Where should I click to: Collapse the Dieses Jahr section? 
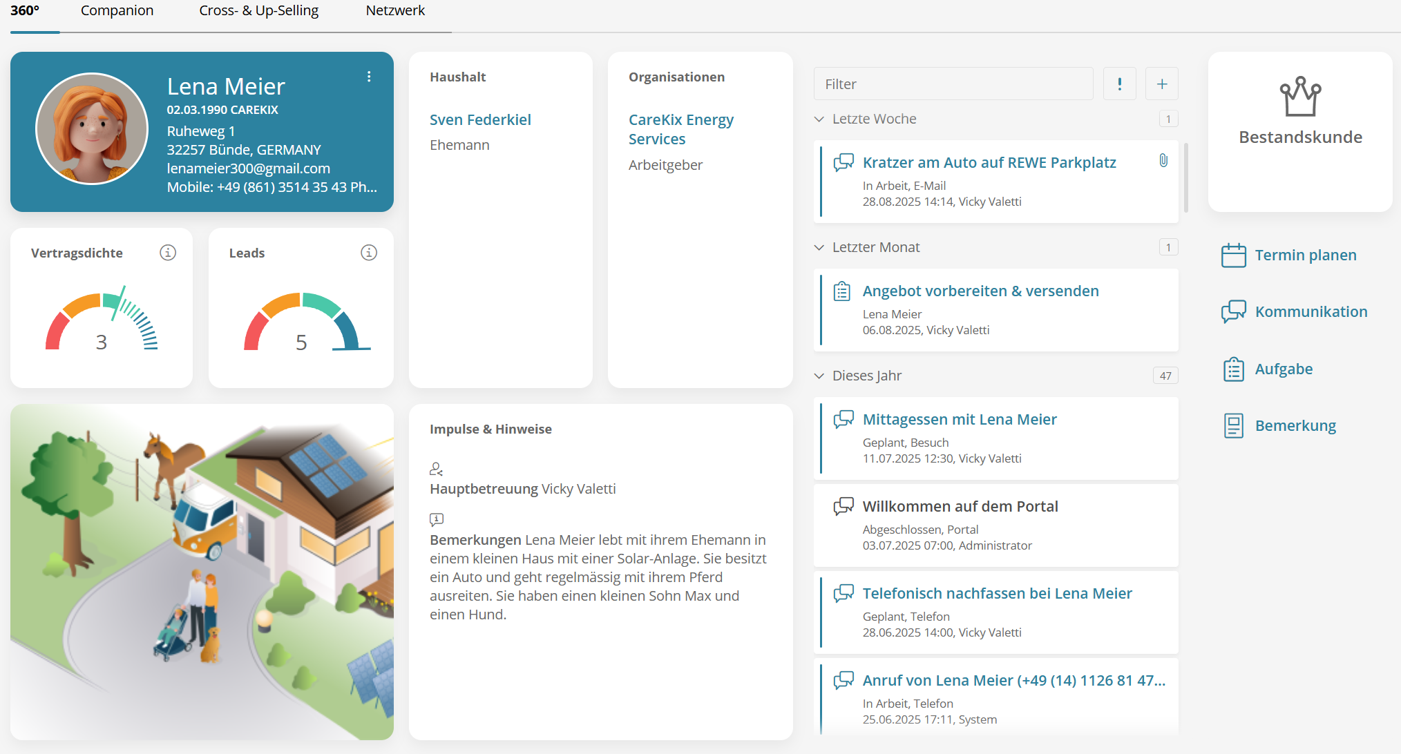[819, 375]
